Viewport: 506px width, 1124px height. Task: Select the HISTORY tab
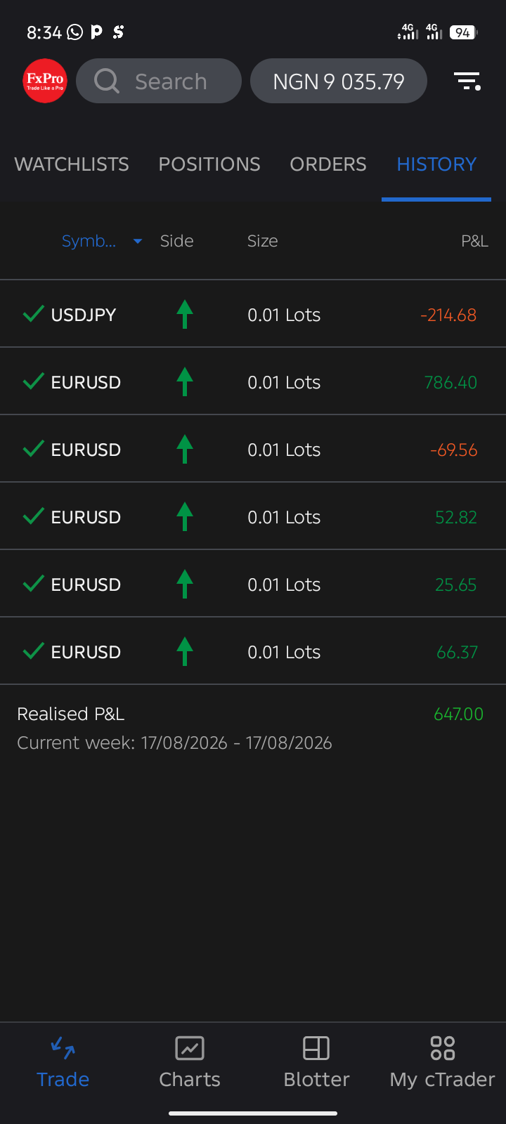(436, 164)
